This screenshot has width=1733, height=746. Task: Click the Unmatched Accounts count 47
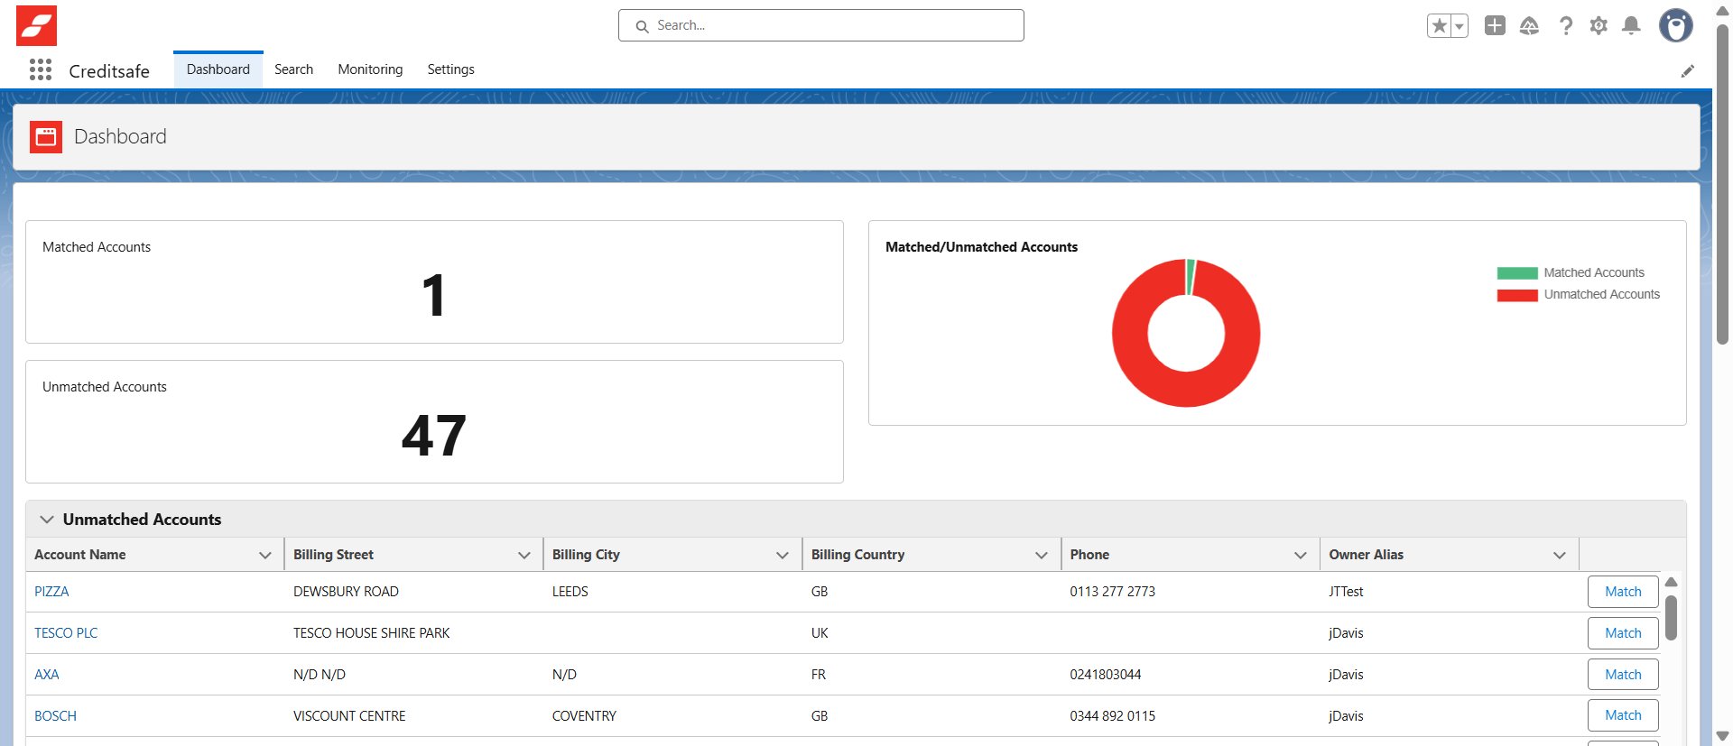434,436
